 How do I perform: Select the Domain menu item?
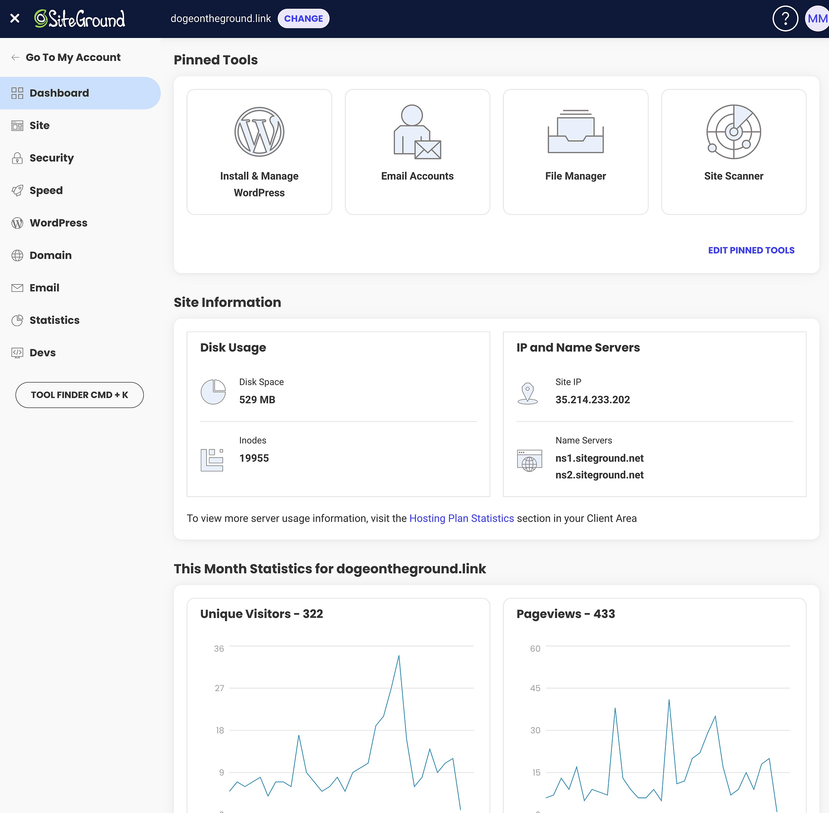click(51, 255)
